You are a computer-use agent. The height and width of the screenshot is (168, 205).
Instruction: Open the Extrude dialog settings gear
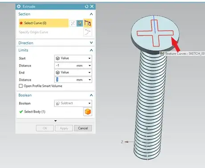pos(19,6)
